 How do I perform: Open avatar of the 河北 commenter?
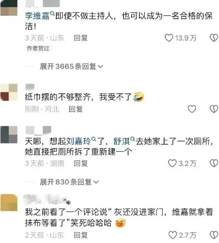coord(9,92)
